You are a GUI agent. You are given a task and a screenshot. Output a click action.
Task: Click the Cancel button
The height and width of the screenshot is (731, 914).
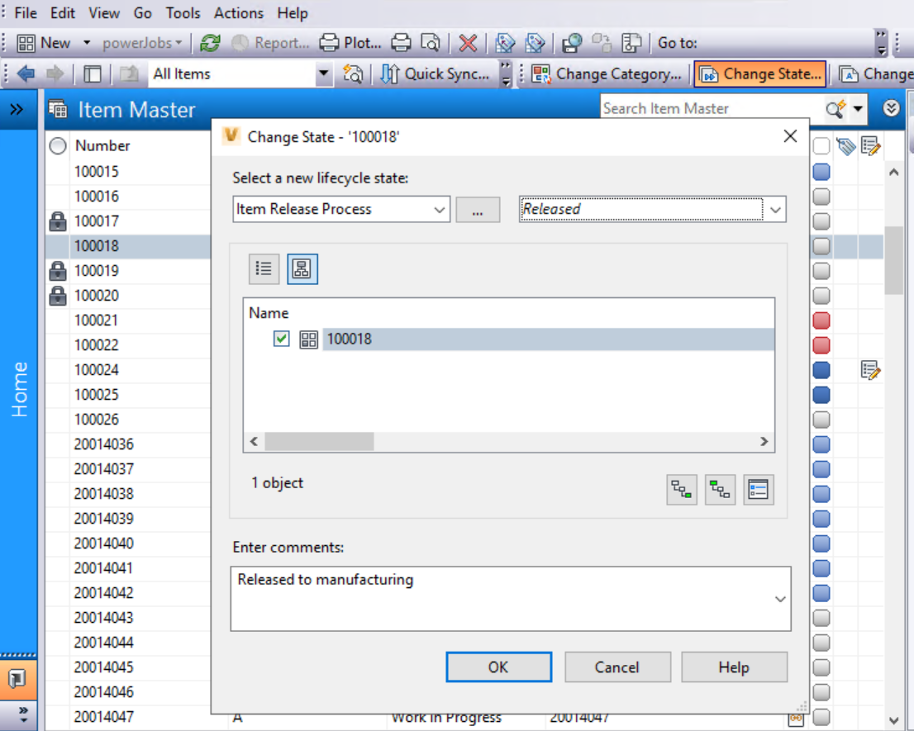(x=616, y=667)
